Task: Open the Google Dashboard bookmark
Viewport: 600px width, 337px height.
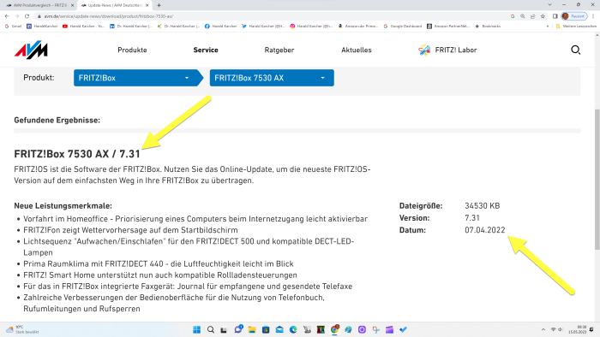Action: point(403,27)
